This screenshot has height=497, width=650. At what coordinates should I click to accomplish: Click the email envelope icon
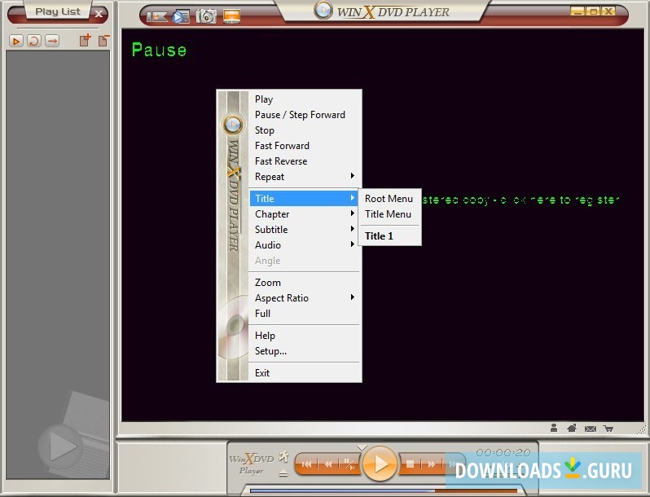pyautogui.click(x=591, y=429)
